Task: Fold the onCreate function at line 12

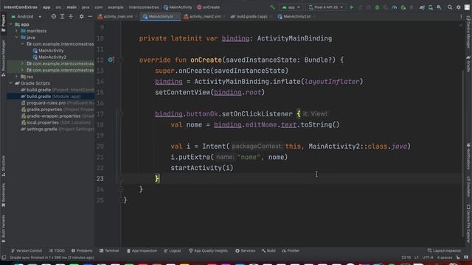Action: [x=121, y=60]
